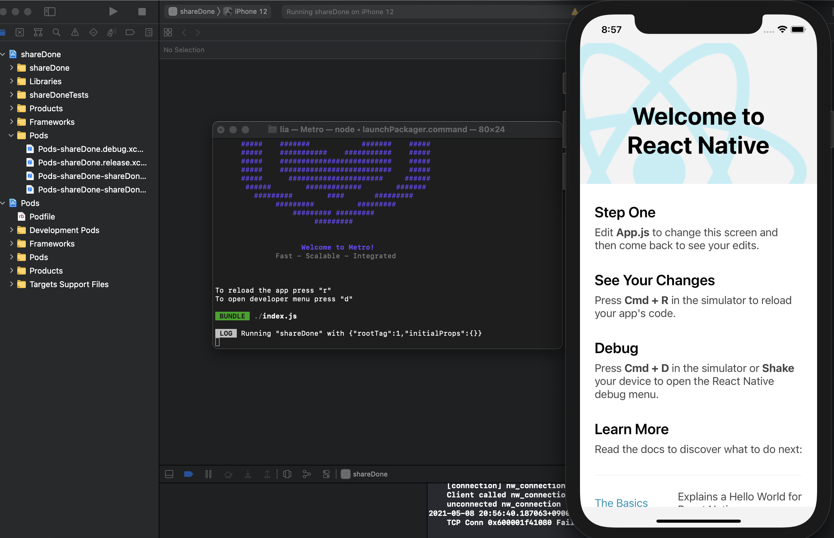The width and height of the screenshot is (834, 538).
Task: Collapse the Pods project
Action: coord(3,203)
